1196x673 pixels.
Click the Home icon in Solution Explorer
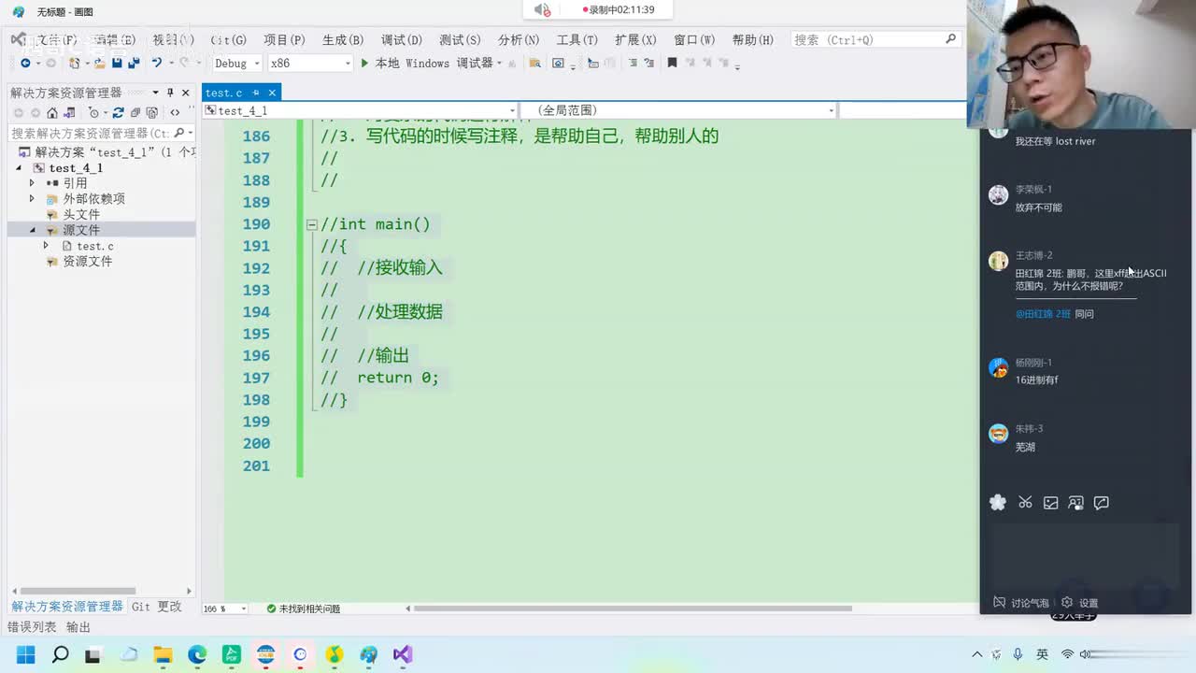(x=52, y=112)
